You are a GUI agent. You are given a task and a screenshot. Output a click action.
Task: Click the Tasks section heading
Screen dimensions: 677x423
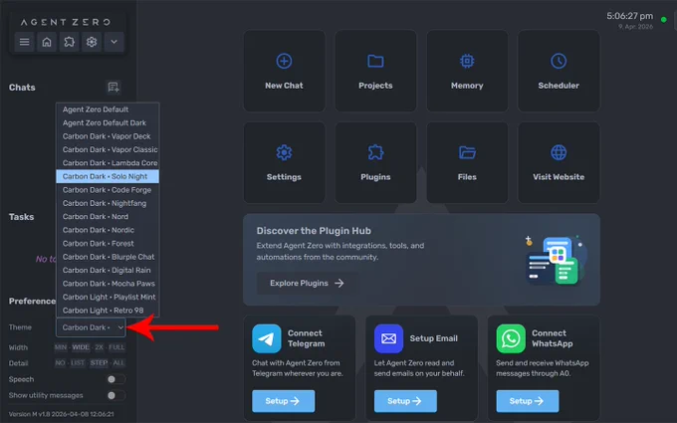pos(21,217)
